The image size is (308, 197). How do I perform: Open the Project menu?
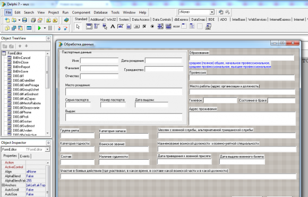(x=54, y=12)
